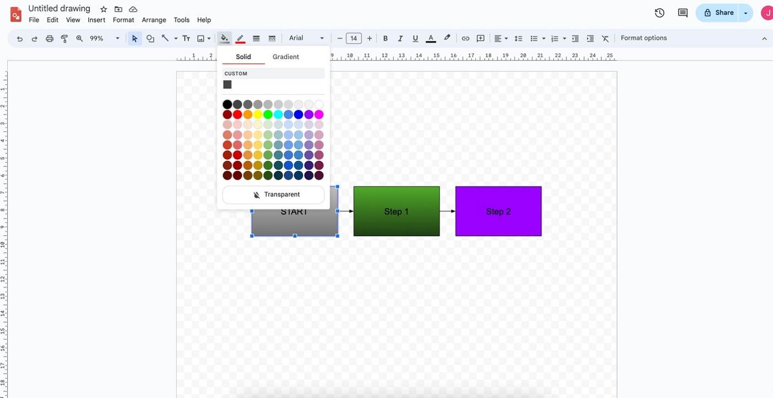Click the Increase indent icon
The width and height of the screenshot is (773, 398).
click(x=590, y=39)
